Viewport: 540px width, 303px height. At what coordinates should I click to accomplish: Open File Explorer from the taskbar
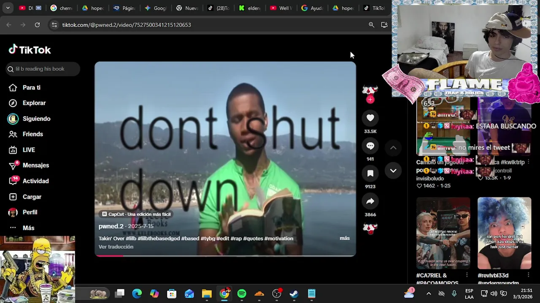pos(207,294)
